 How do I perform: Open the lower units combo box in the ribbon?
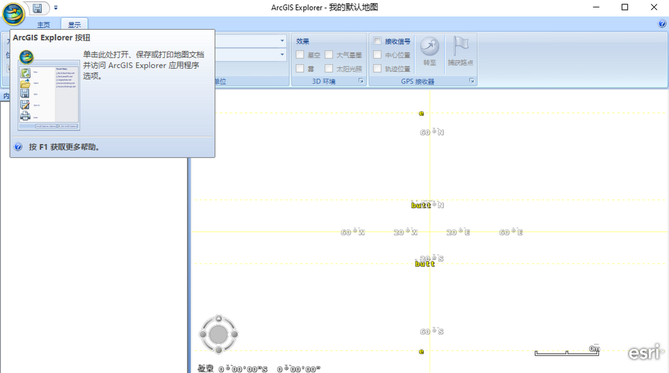click(x=282, y=55)
